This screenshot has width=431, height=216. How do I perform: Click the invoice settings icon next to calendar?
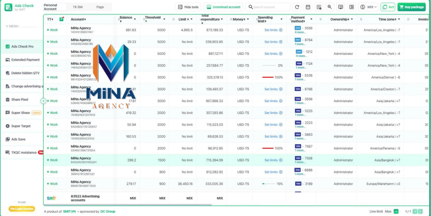(319, 7)
